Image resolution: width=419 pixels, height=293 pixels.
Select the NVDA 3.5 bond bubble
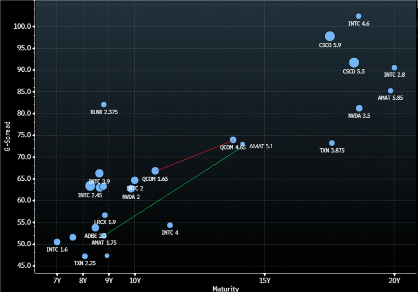pos(359,108)
